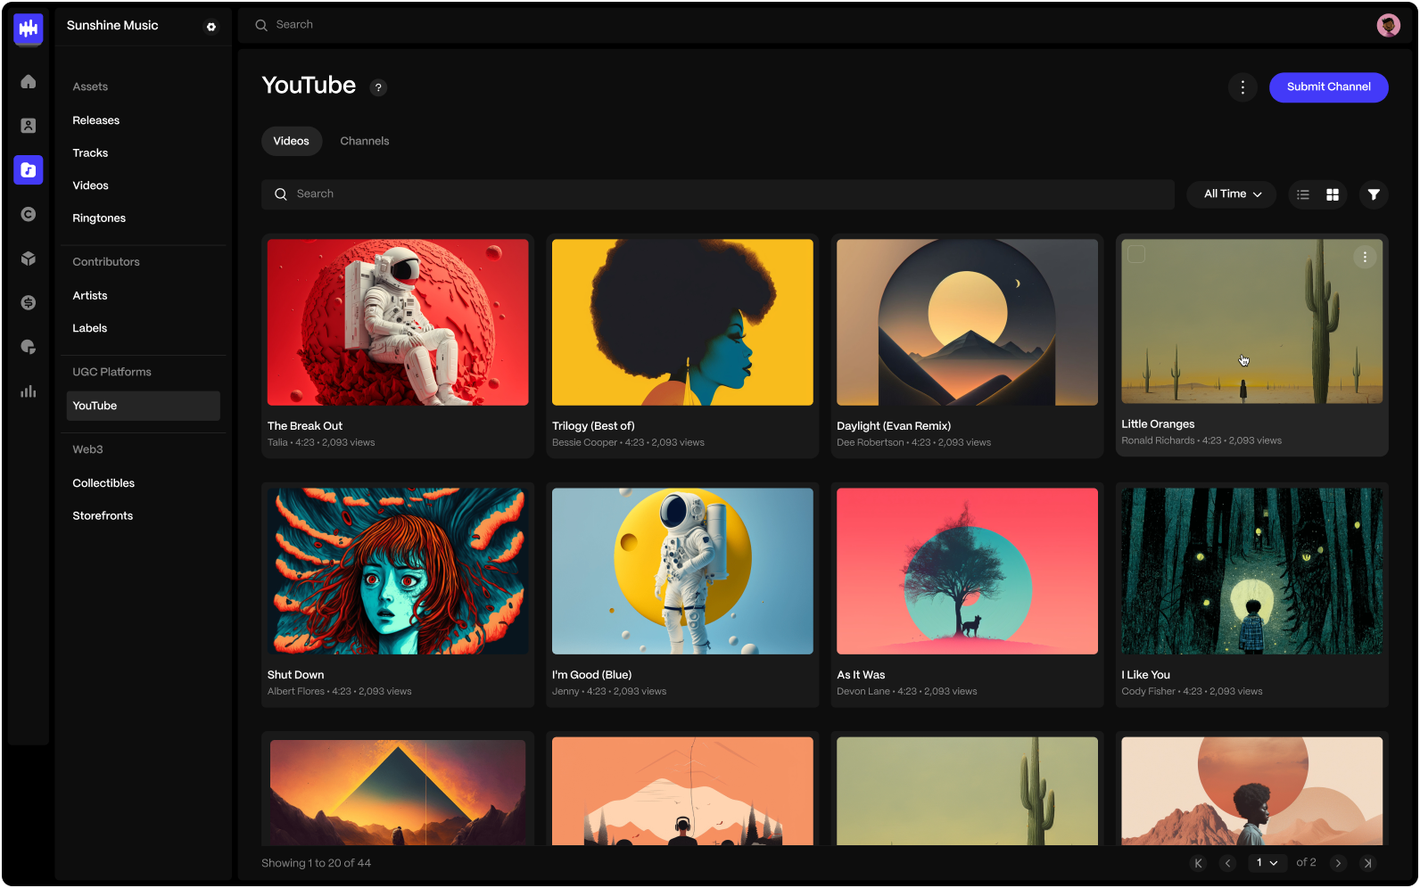
Task: Open the contacts icon in left rail
Action: (29, 126)
